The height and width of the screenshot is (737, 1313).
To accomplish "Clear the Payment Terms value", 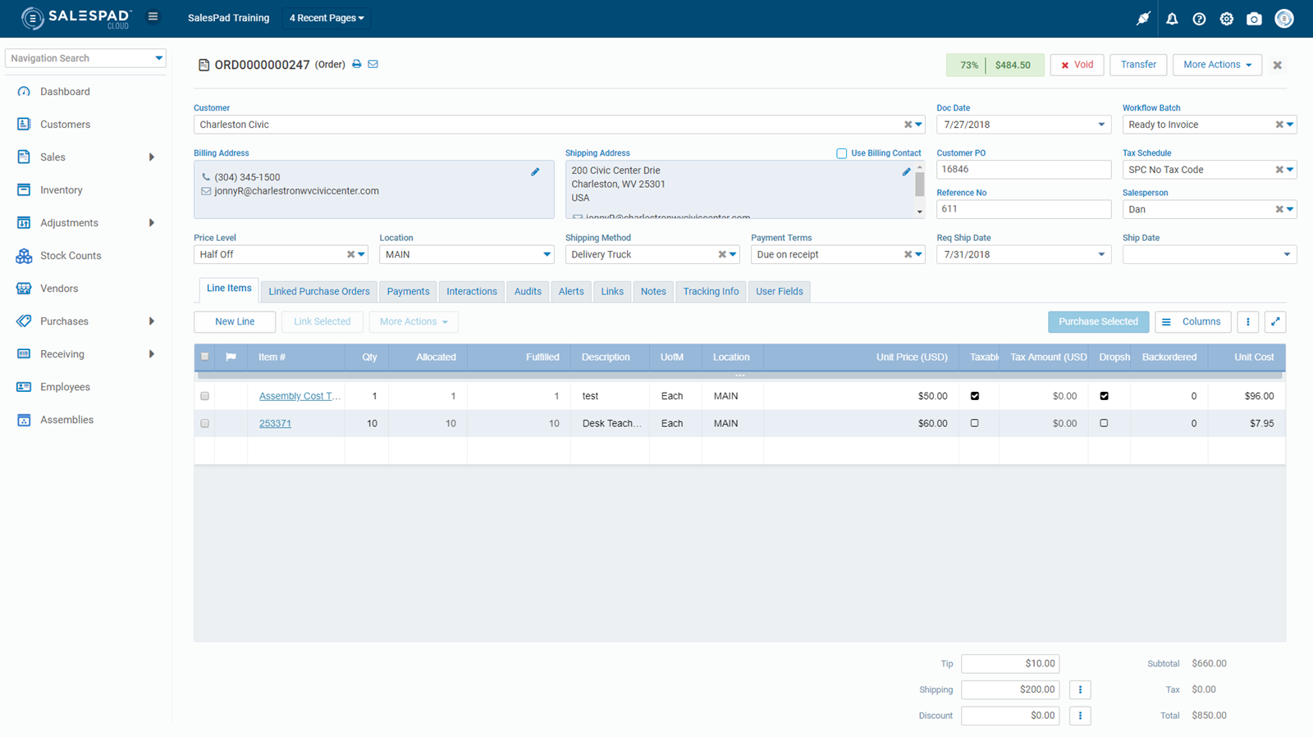I will 908,254.
